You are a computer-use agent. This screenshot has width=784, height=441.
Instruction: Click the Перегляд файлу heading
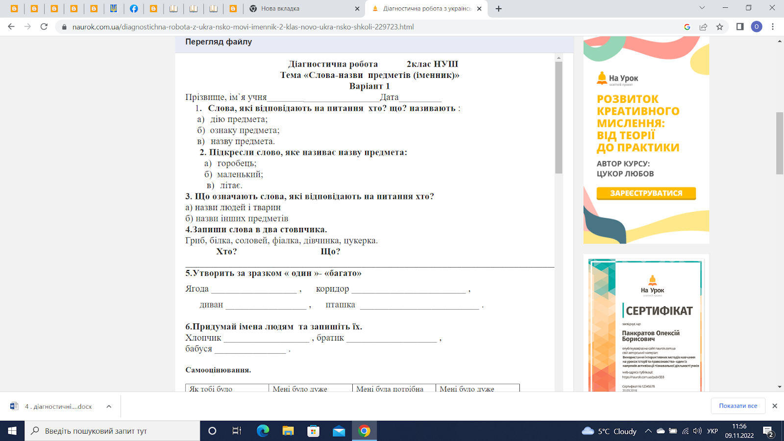219,42
